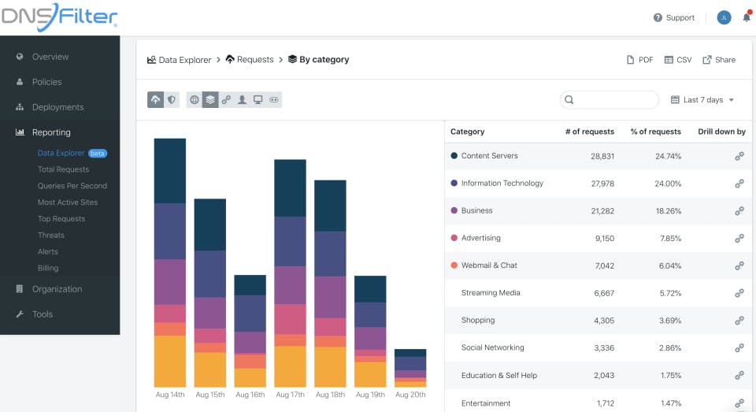Click the chain link toolbar icon

tap(226, 100)
